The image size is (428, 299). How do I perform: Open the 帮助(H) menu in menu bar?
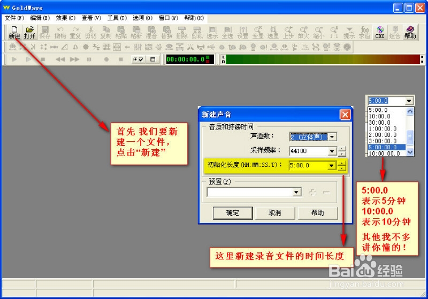[194, 18]
